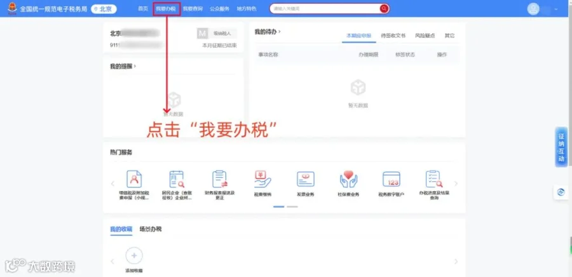The image size is (572, 277).
Task: Open 我要查询 in top navigation
Action: [x=193, y=9]
